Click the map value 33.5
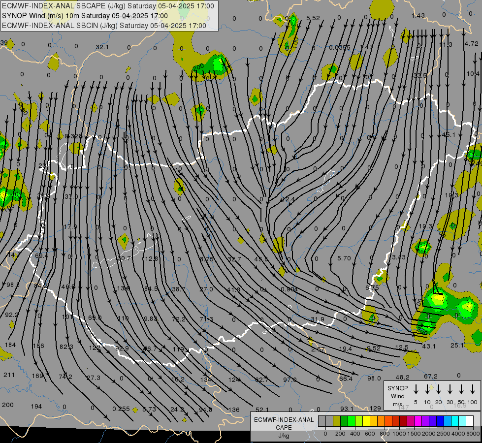482x443 pixels. click(420, 76)
